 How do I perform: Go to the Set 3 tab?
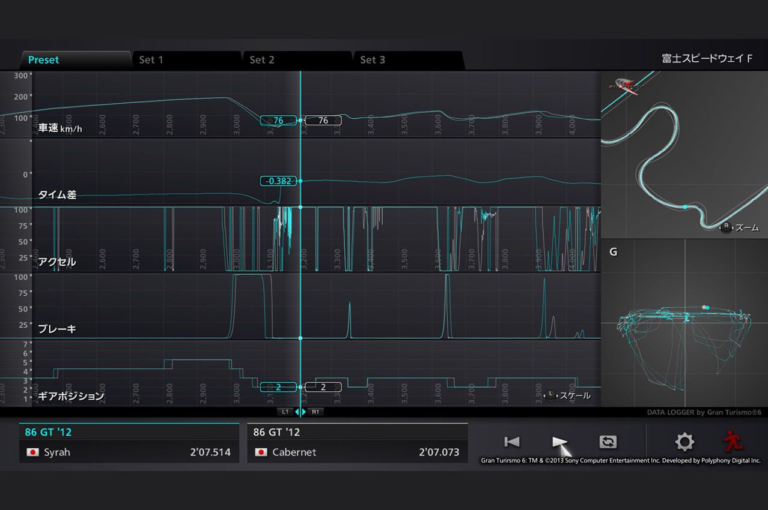point(373,60)
